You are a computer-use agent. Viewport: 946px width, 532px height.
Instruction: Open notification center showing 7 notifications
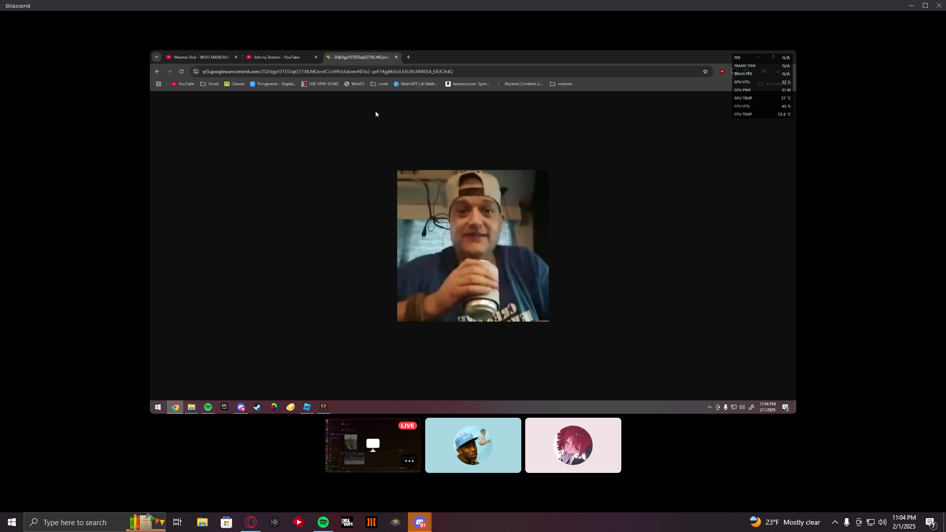coord(930,522)
